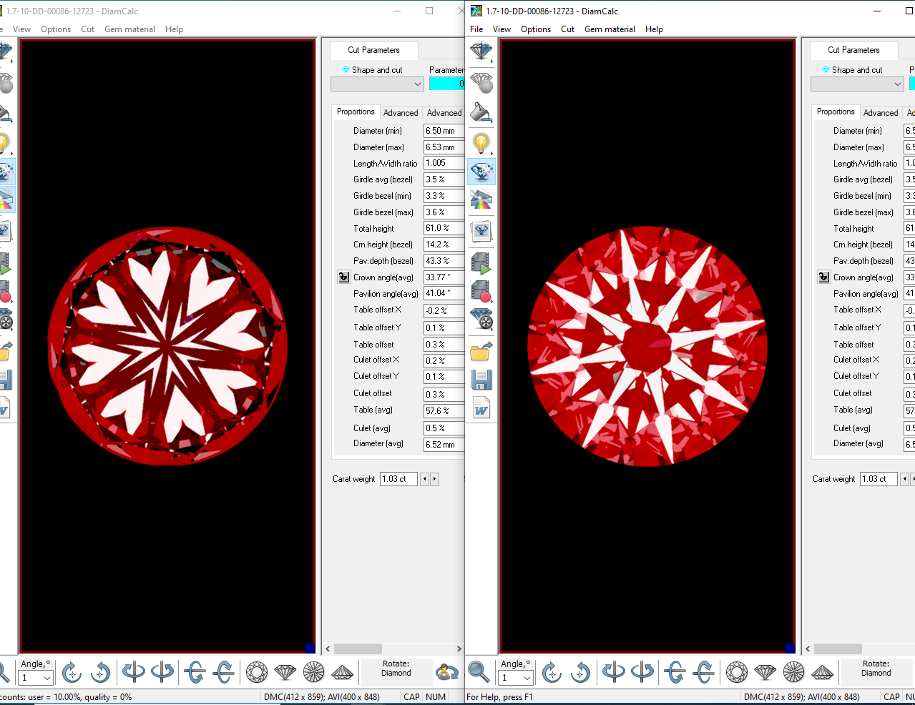Viewport: 915px width, 705px height.
Task: Switch to first Advanced tab in left window
Action: [401, 113]
